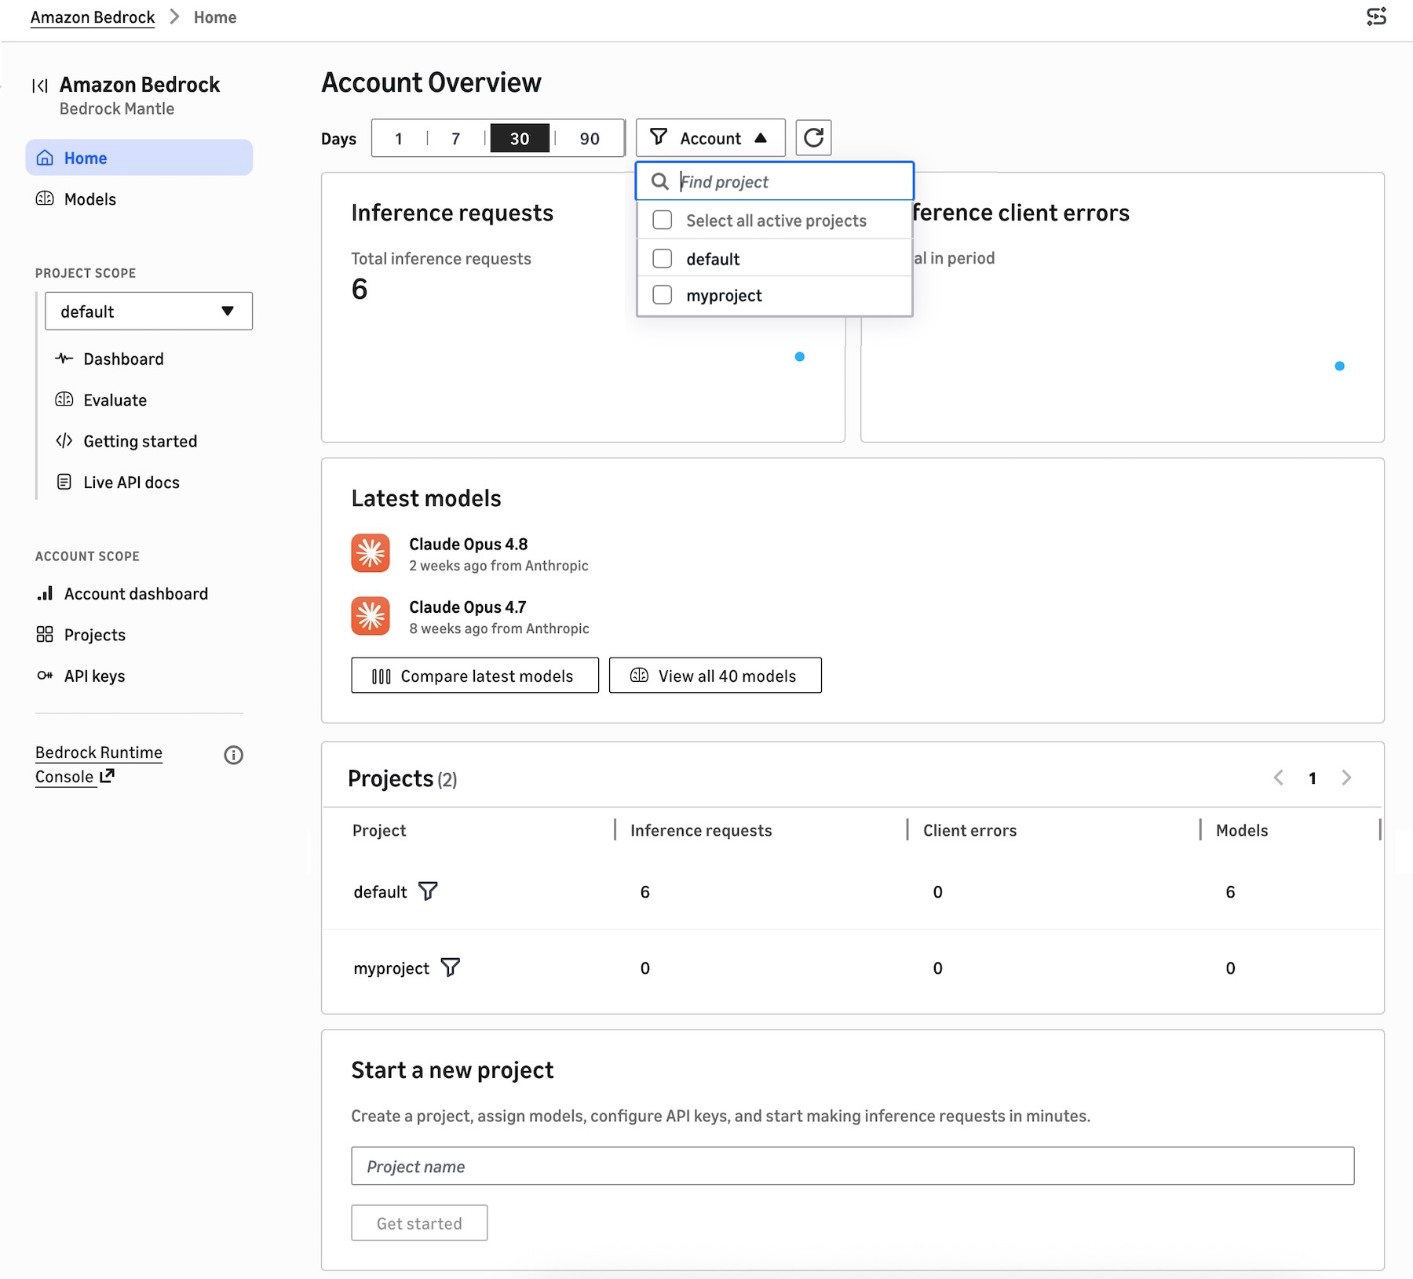Click the Project column header
Viewport: 1413px width, 1279px height.
click(379, 830)
